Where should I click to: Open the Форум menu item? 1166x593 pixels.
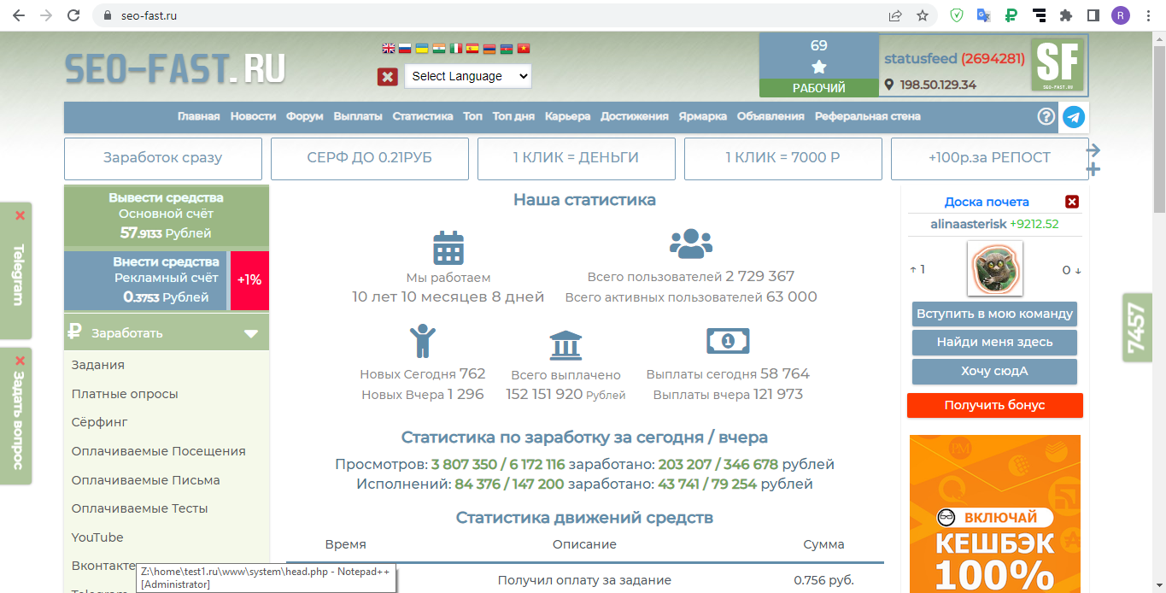coord(304,116)
